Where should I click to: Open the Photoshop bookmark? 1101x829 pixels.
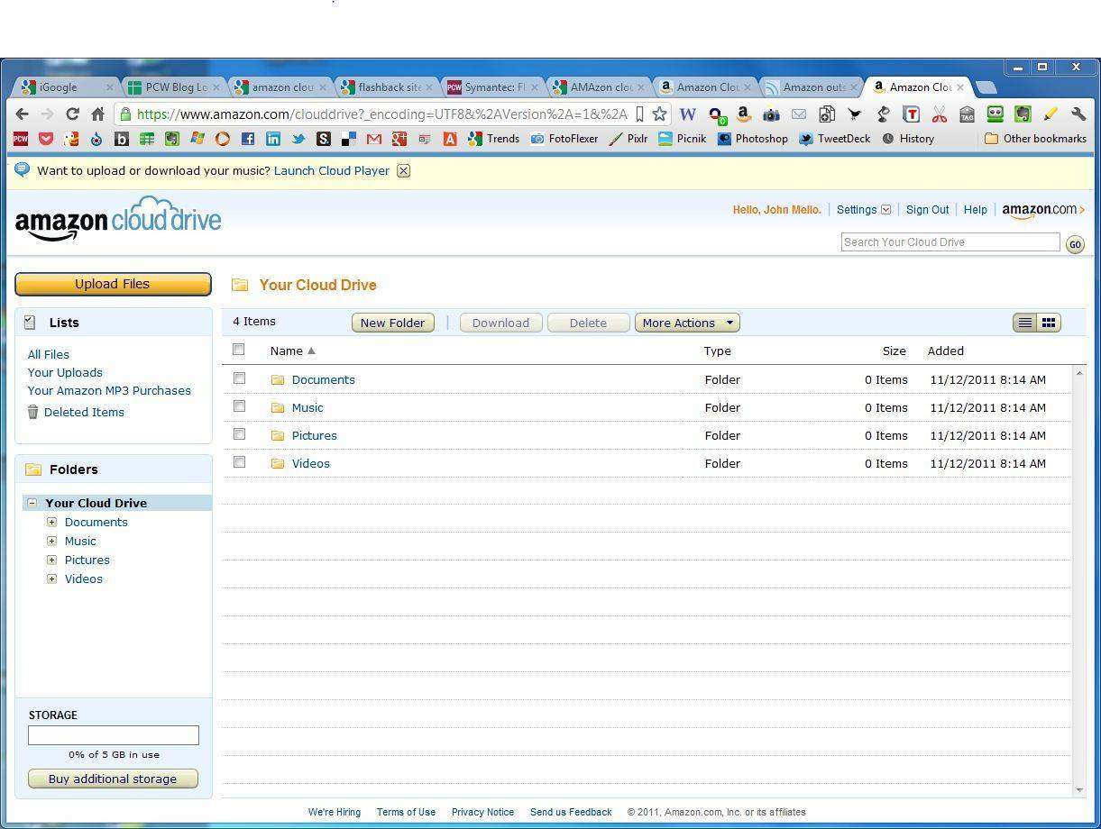(752, 139)
